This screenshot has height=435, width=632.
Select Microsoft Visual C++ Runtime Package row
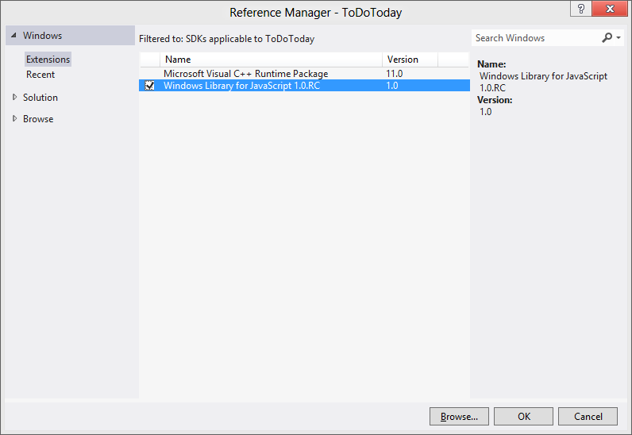tap(304, 74)
